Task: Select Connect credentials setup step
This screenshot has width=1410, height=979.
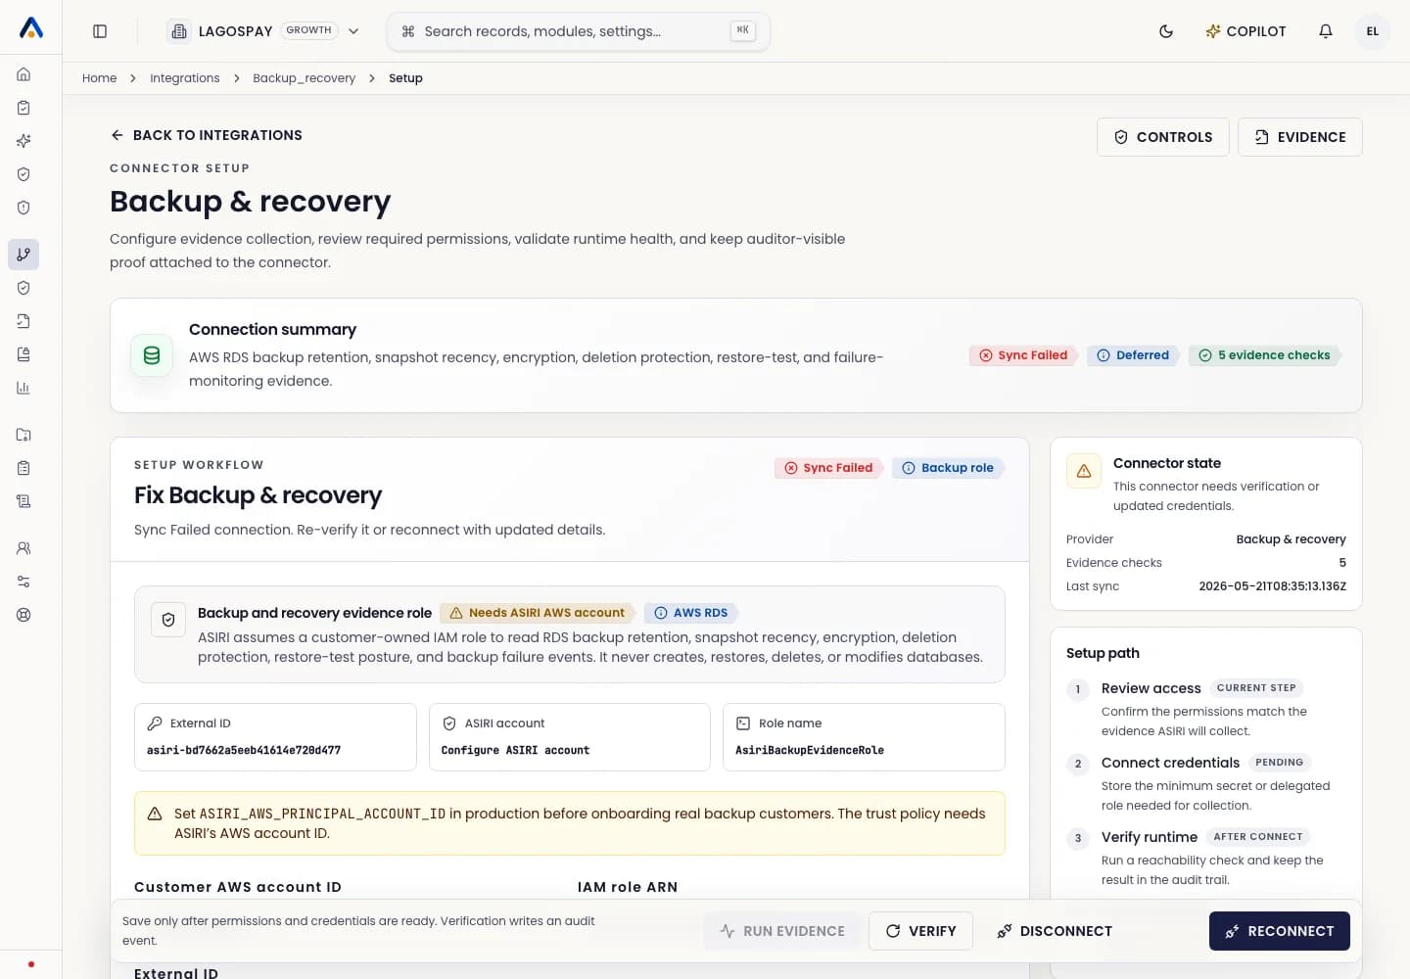Action: 1206,783
